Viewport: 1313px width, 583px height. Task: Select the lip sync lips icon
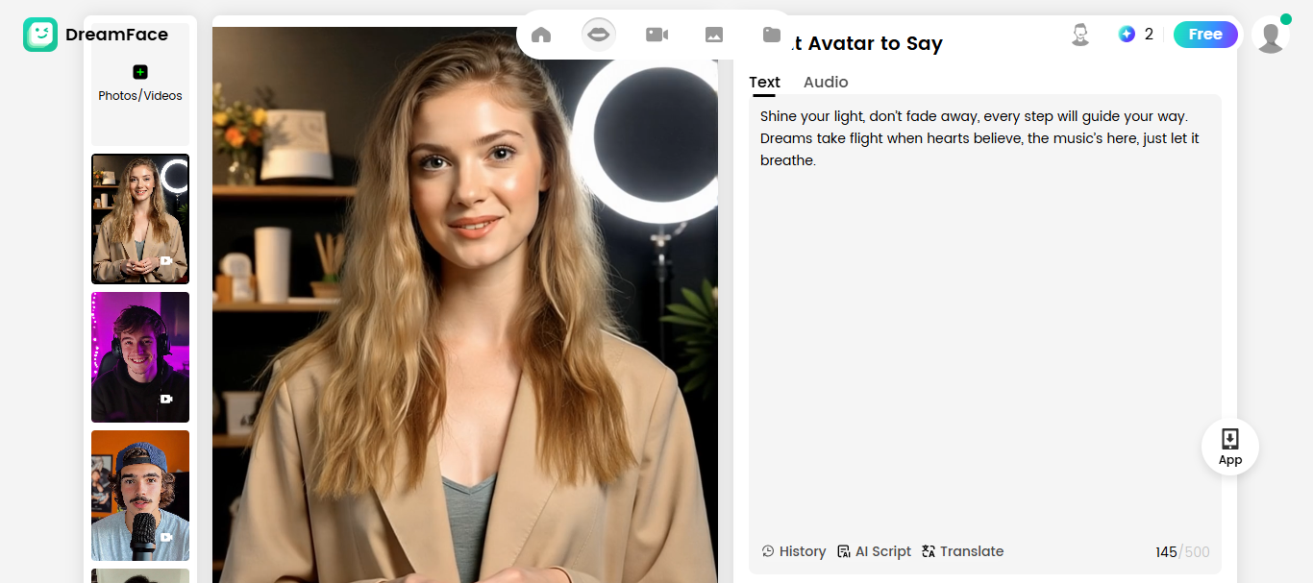(x=598, y=35)
